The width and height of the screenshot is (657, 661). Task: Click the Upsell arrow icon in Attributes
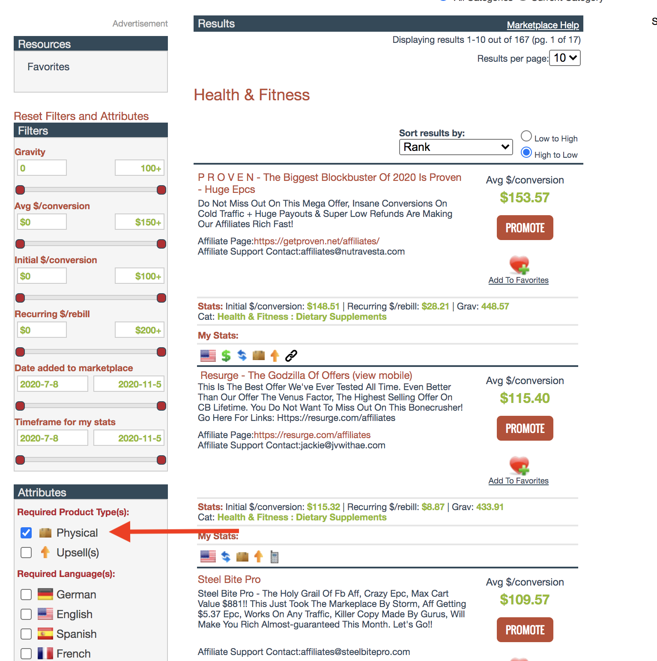[x=45, y=552]
